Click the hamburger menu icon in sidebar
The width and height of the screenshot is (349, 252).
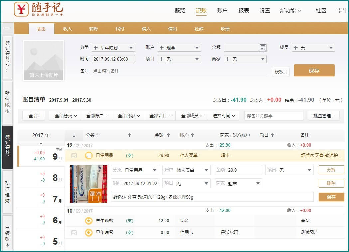point(7,28)
